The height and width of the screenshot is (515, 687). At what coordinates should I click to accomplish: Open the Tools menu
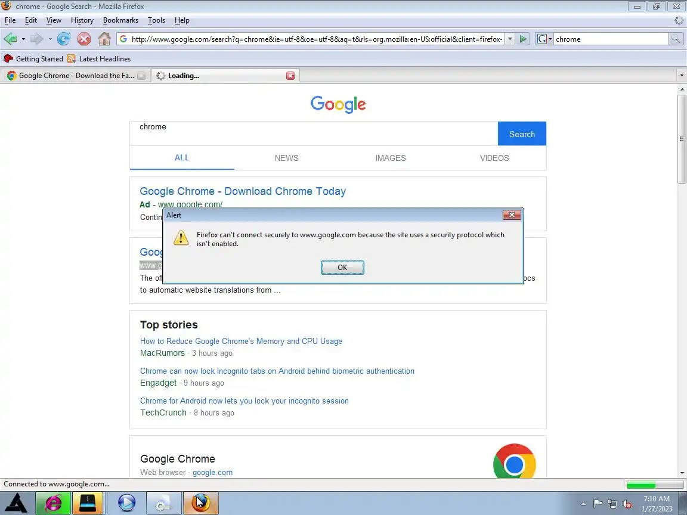pos(156,20)
